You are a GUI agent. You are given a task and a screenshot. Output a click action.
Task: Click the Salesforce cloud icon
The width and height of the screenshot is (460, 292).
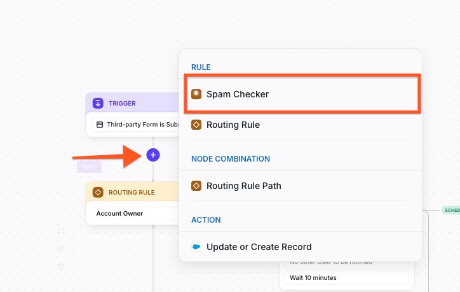point(196,247)
